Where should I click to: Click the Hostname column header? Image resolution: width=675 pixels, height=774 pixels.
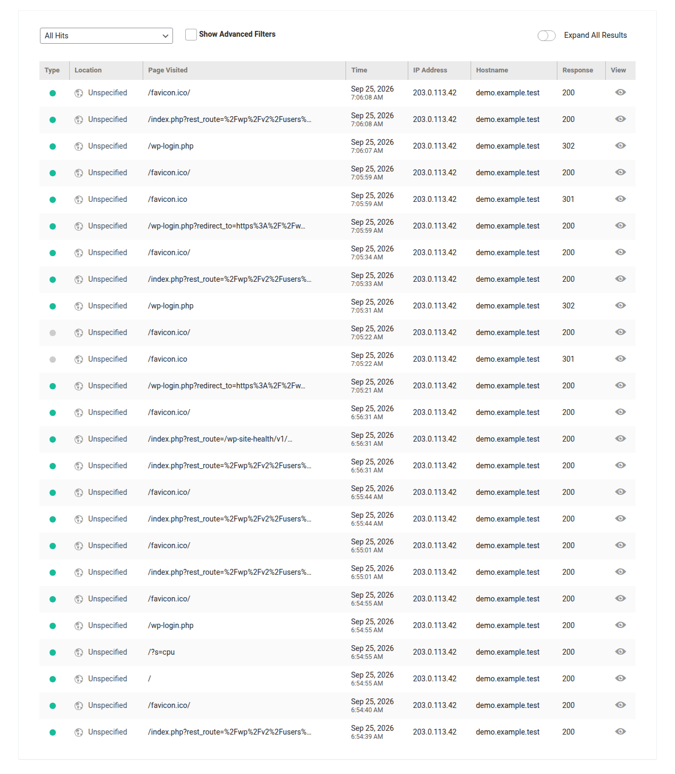pos(492,70)
